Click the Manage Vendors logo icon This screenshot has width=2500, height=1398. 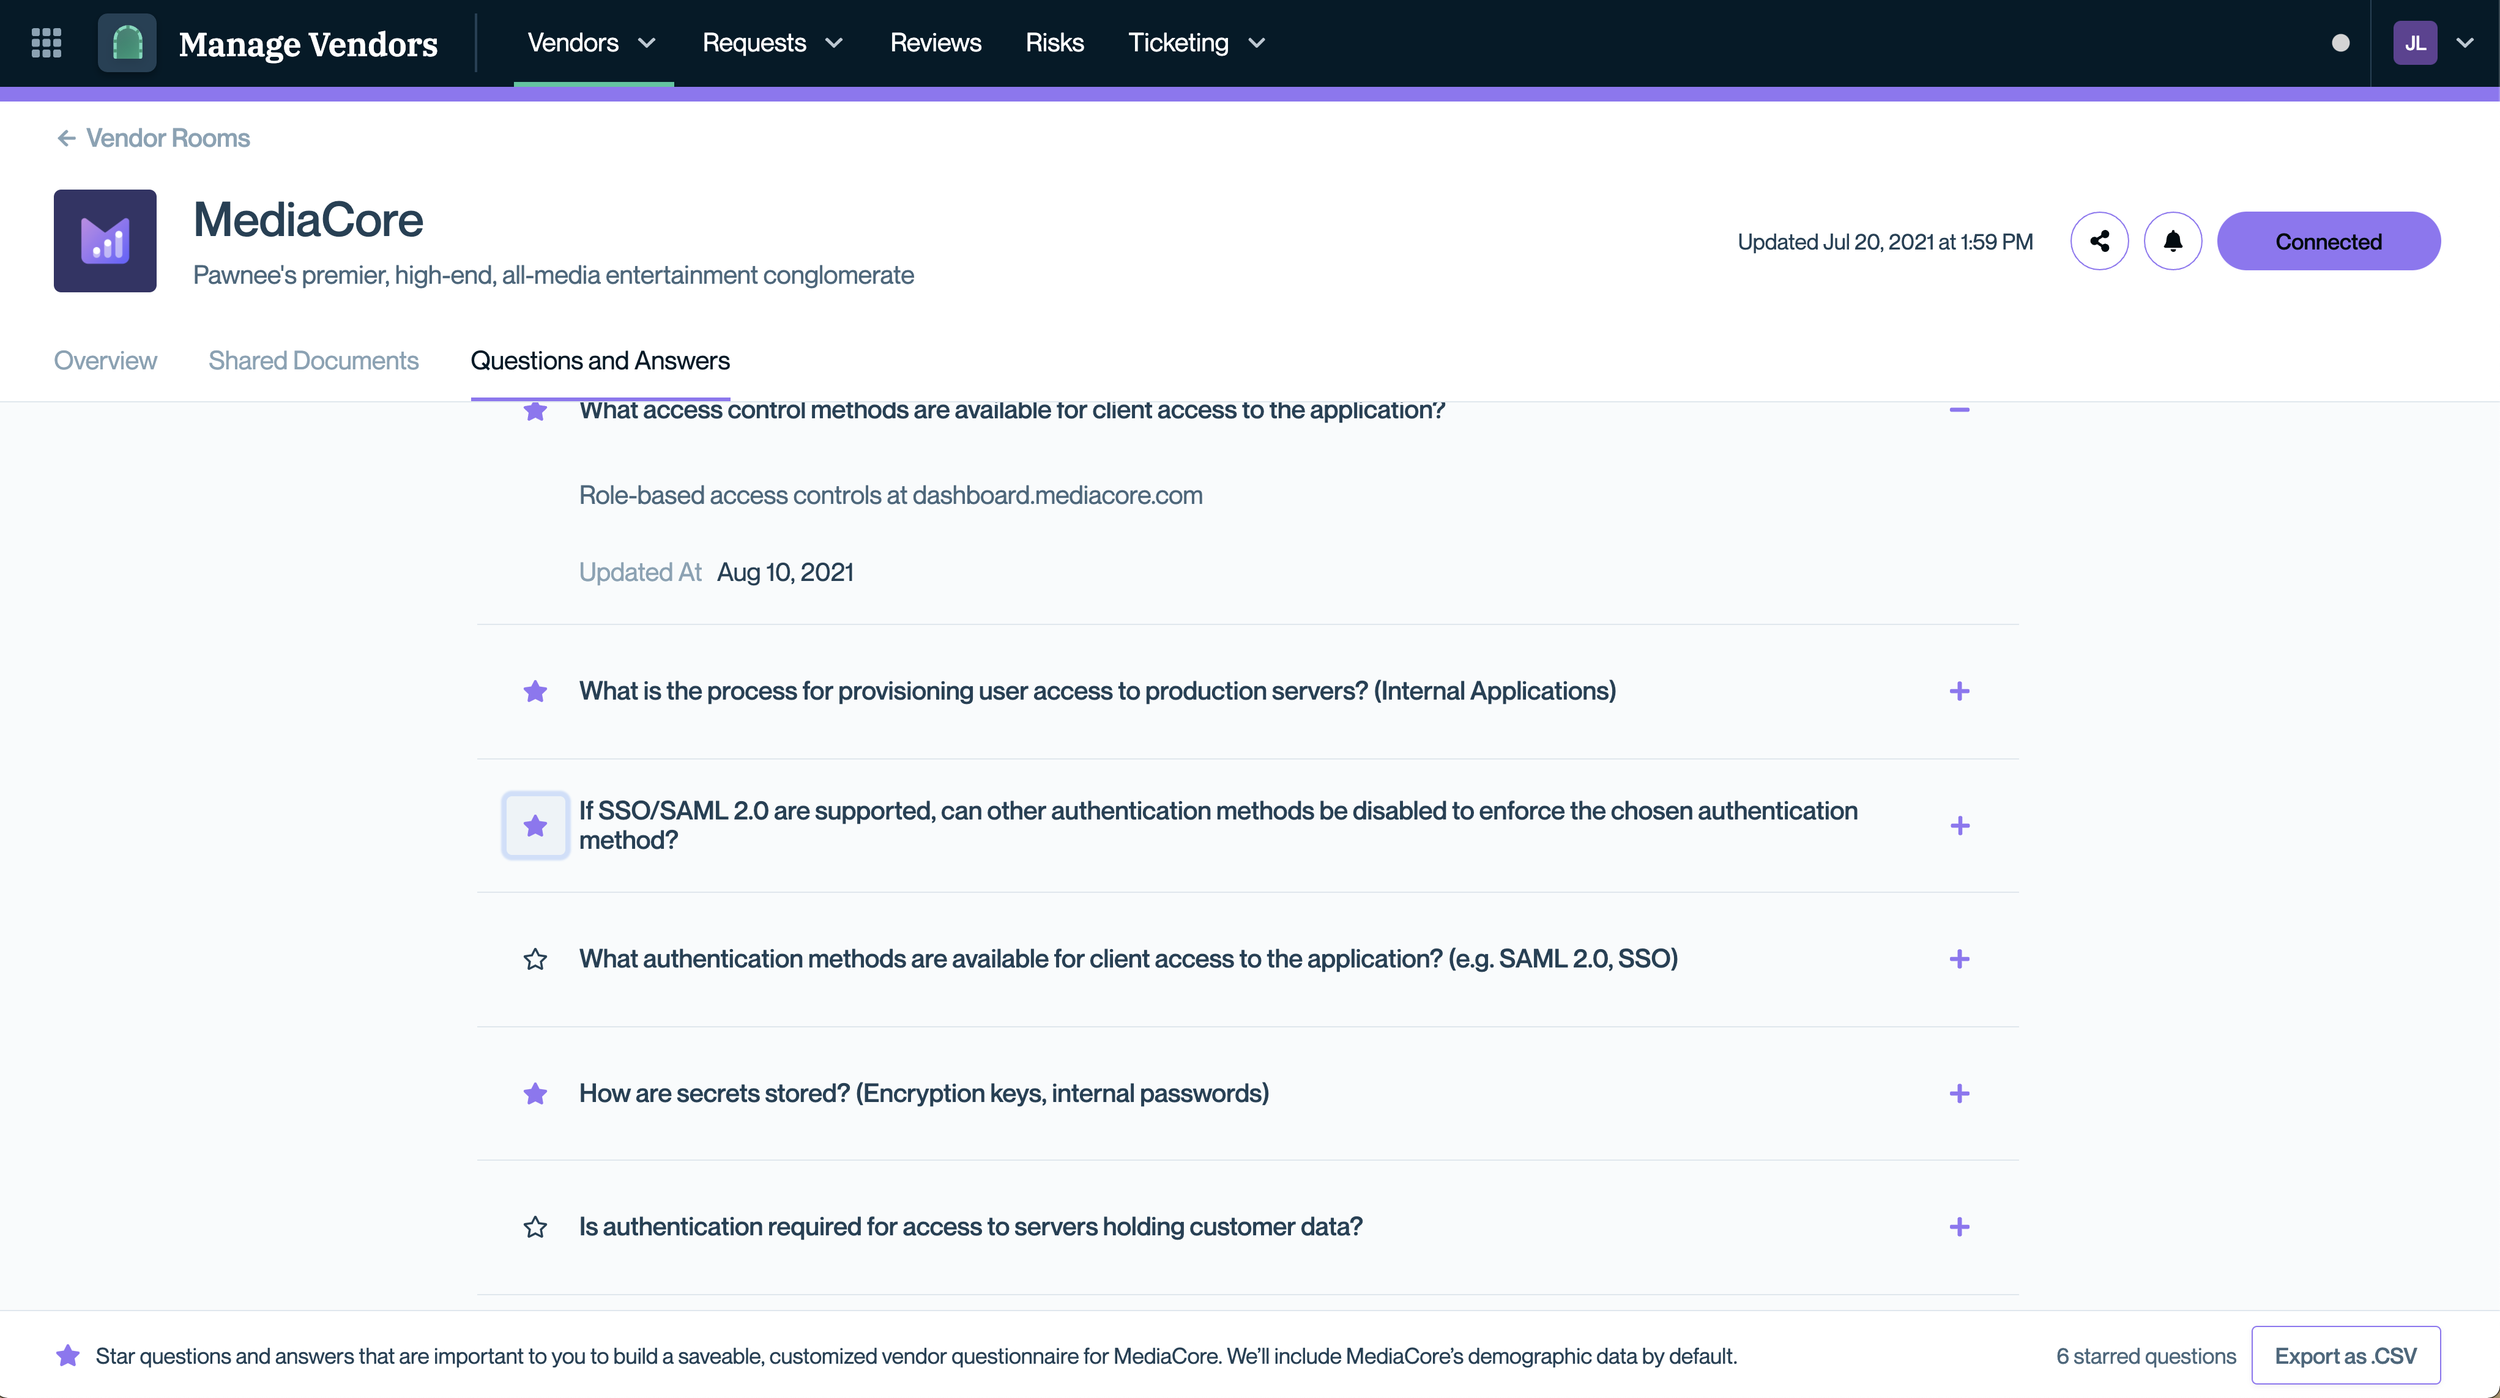tap(127, 43)
